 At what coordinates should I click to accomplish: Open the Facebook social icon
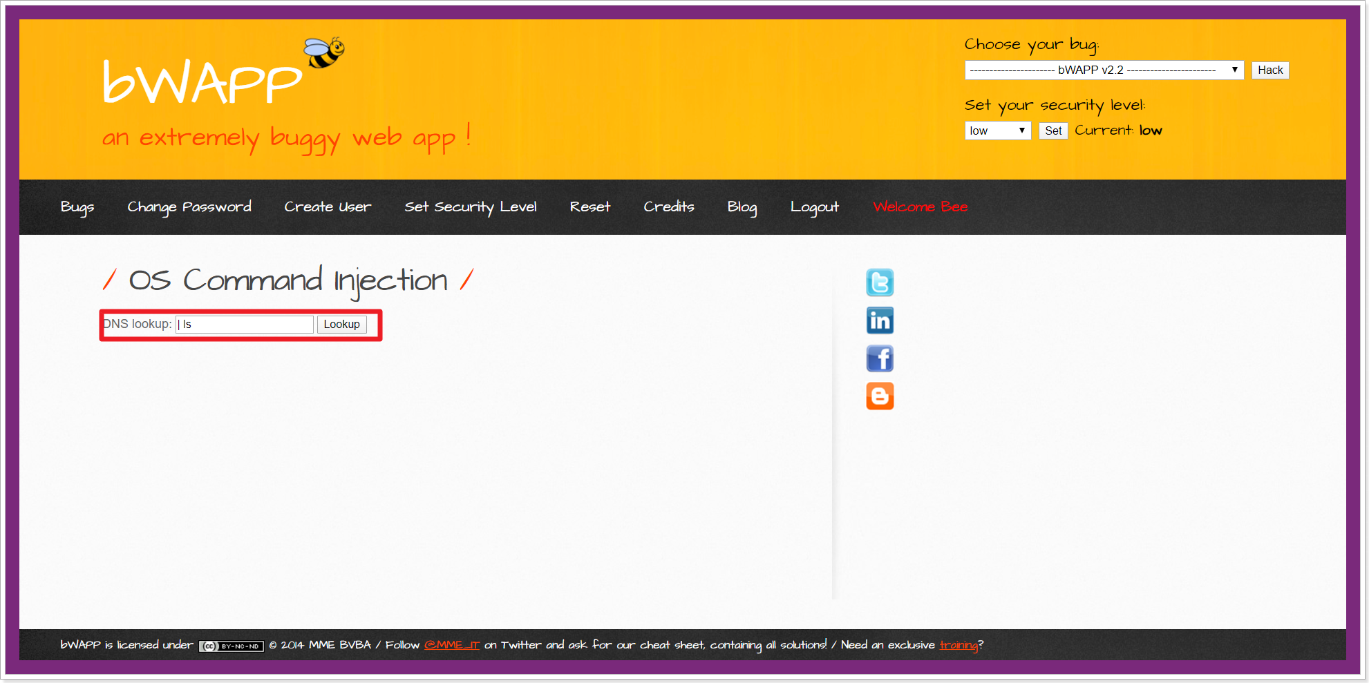coord(880,358)
